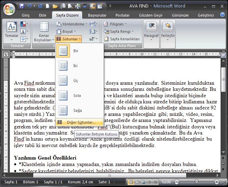Switch to the Gözden Geçir tab

click(151, 15)
